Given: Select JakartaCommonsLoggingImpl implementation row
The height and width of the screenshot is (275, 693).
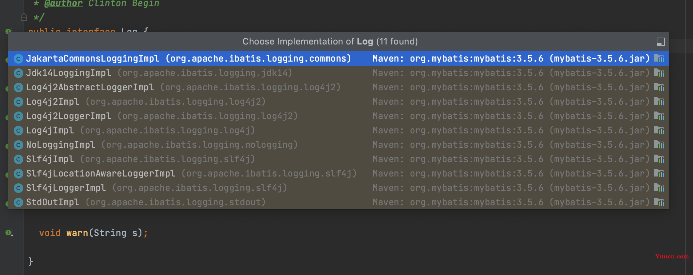Looking at the screenshot, I should click(338, 58).
